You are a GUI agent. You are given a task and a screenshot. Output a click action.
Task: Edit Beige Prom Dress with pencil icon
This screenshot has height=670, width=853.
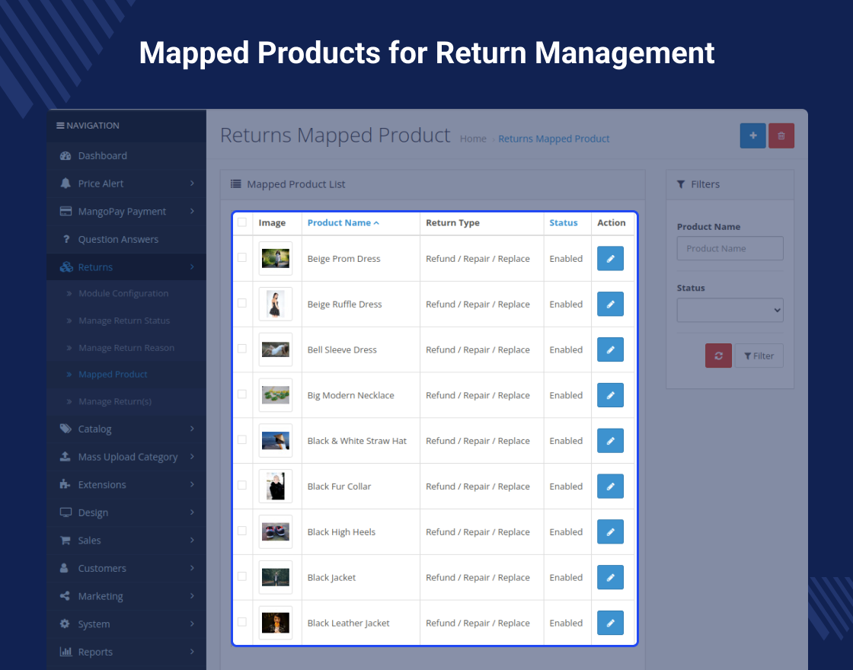[x=610, y=258]
